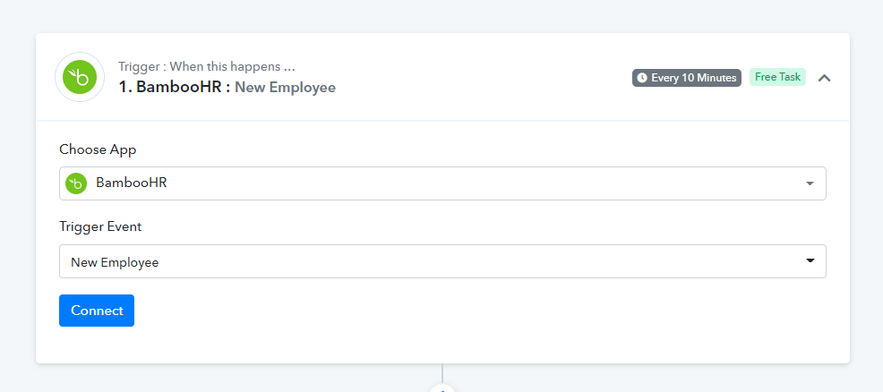Click the "Every 10 Minutes" badge text
The image size is (883, 392).
693,78
